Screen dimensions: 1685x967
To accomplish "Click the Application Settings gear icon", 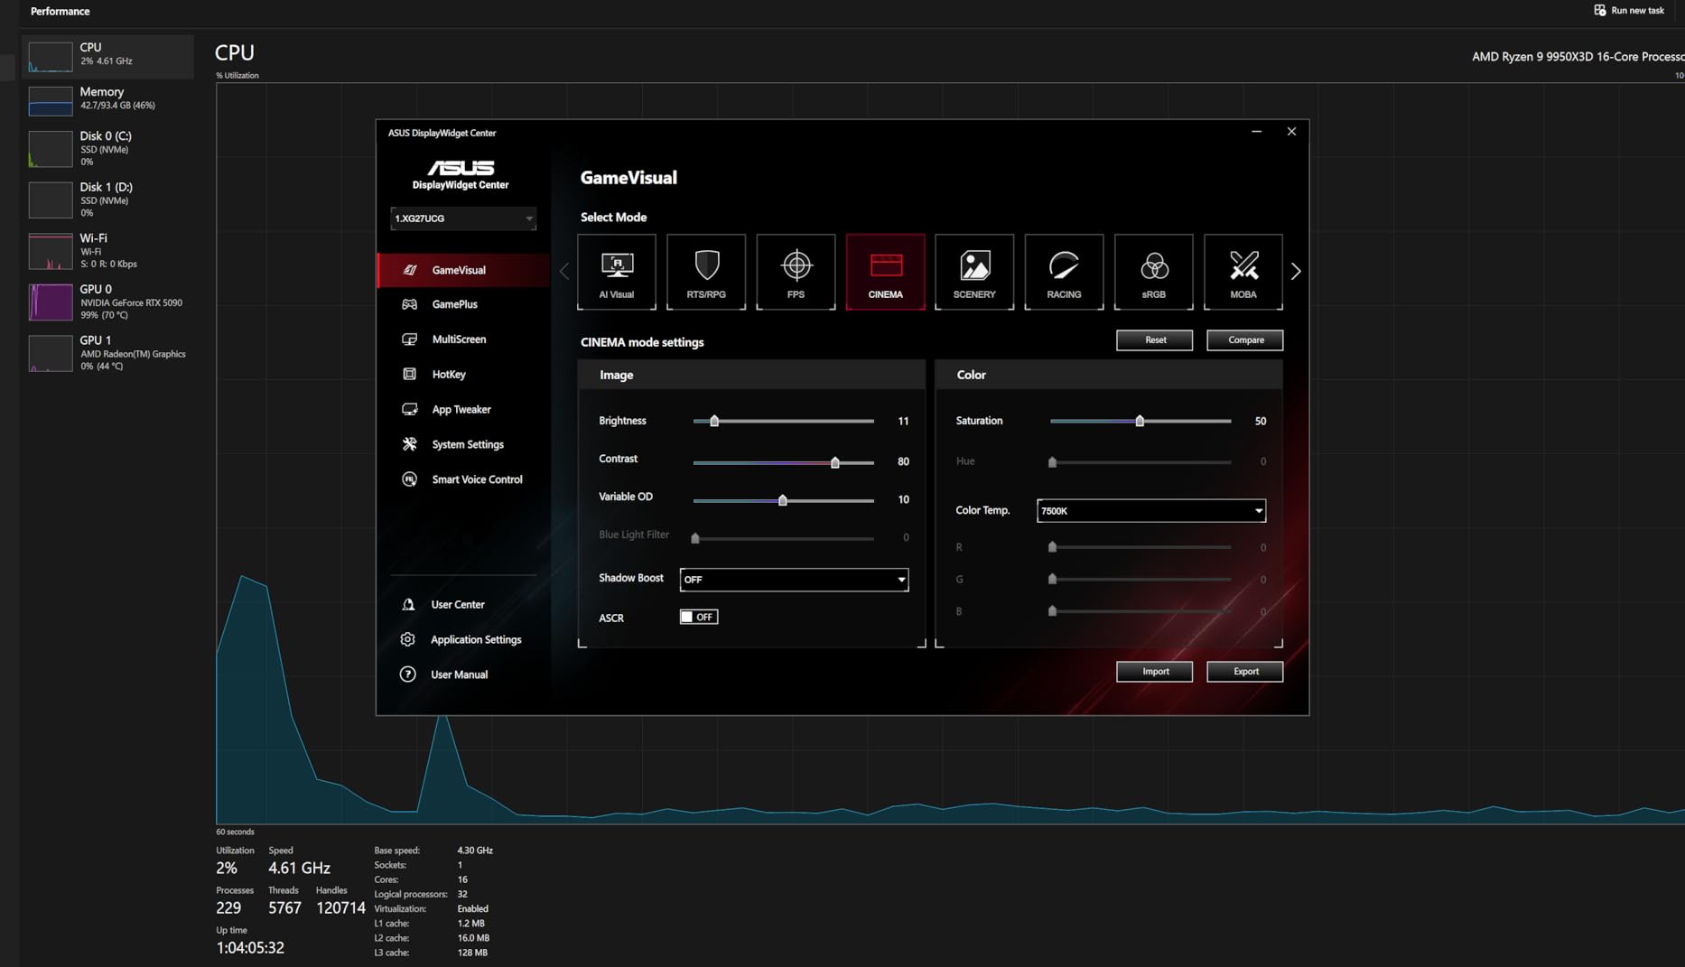I will pyautogui.click(x=408, y=639).
